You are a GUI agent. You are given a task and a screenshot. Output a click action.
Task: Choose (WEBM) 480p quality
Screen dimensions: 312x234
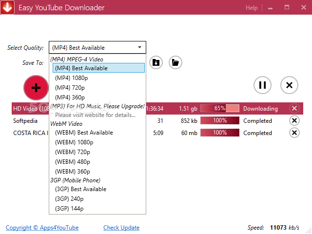[98, 162]
